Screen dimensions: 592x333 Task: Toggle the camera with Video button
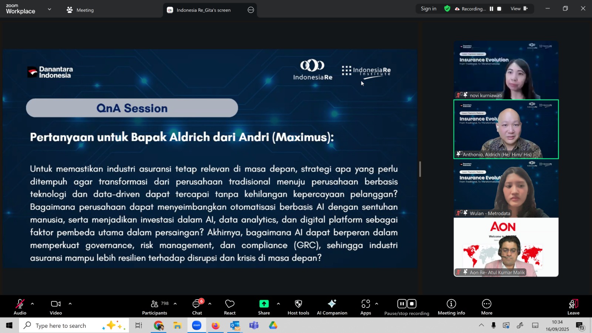tap(56, 307)
